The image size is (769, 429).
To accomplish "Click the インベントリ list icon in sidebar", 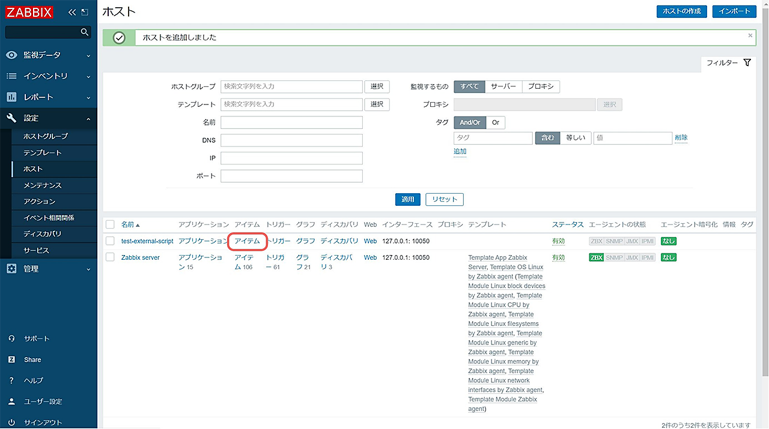I will pyautogui.click(x=10, y=76).
